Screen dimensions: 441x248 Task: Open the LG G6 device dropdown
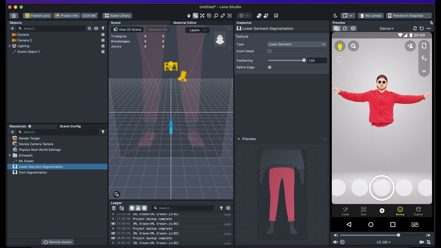click(x=384, y=242)
